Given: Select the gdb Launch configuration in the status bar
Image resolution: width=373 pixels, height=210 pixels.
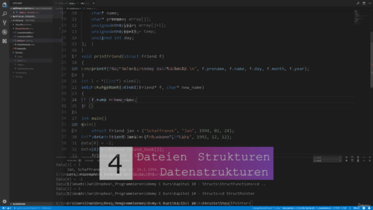Looking at the screenshot, I should (33, 208).
